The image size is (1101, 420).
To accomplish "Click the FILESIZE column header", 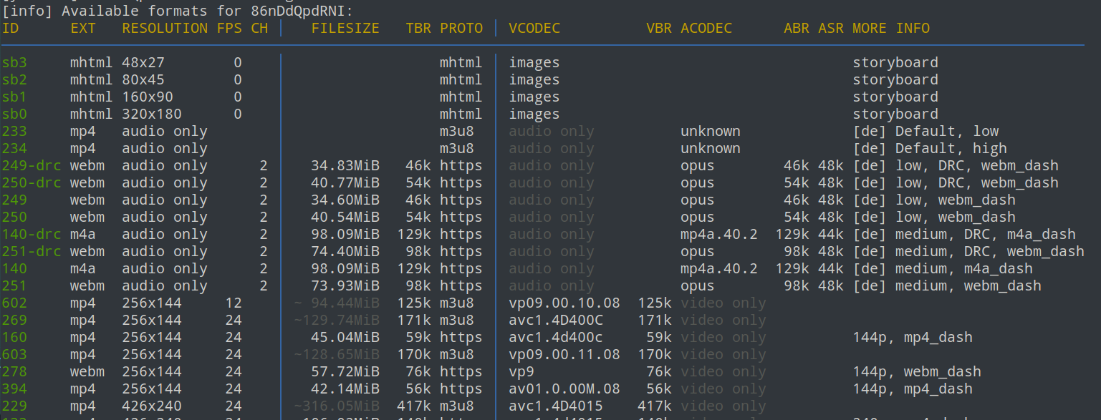I will pyautogui.click(x=345, y=29).
